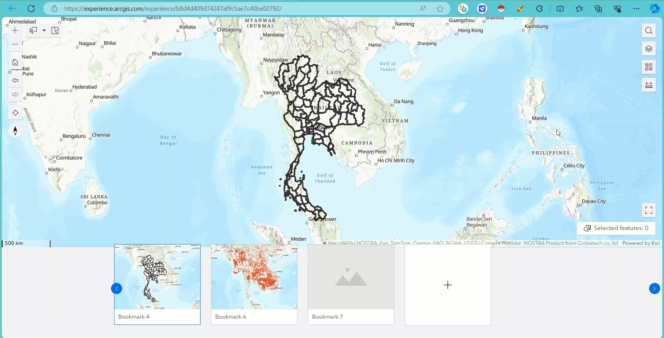The height and width of the screenshot is (338, 664).
Task: Open the basemap gallery
Action: [x=649, y=67]
